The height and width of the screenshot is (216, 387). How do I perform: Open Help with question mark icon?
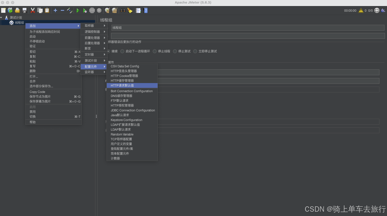(145, 10)
